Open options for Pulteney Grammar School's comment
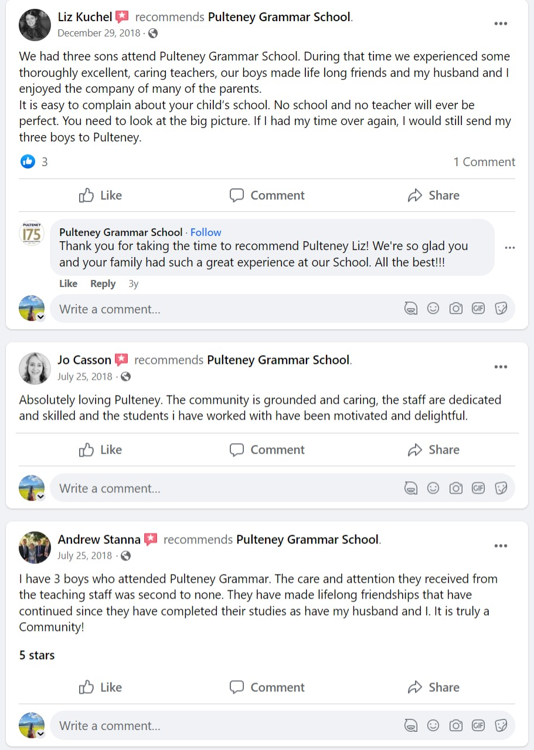The width and height of the screenshot is (534, 750). pos(509,248)
